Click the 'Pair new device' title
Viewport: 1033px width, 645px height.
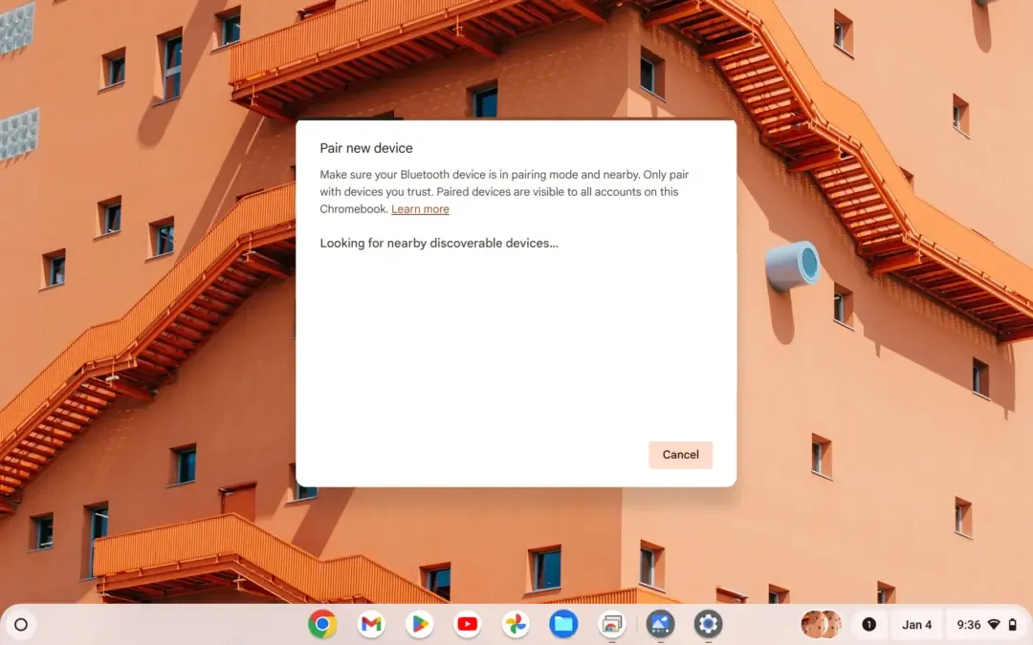pos(366,148)
